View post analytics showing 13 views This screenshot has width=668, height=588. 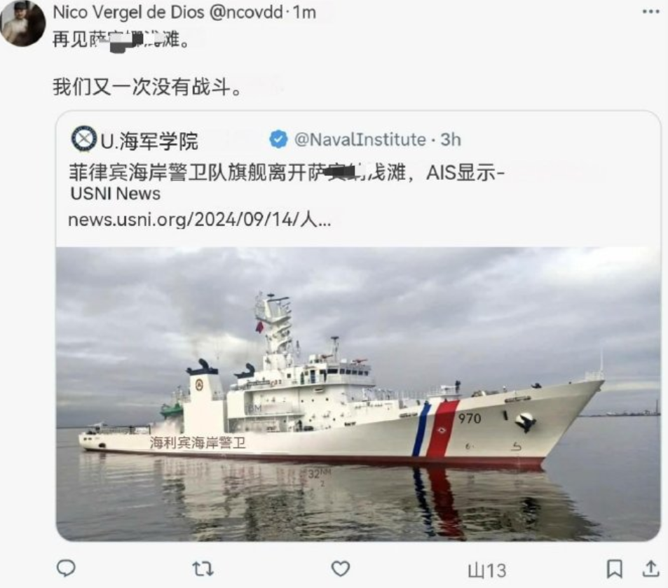tap(487, 570)
